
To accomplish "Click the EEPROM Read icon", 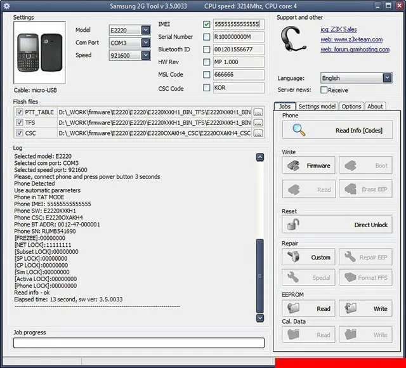I will pyautogui.click(x=294, y=308).
